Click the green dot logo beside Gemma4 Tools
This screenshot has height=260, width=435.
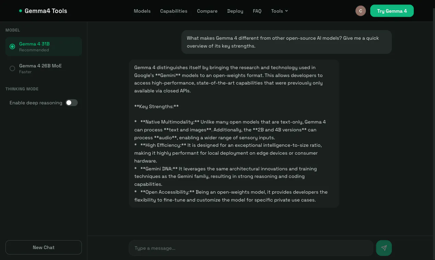21,11
